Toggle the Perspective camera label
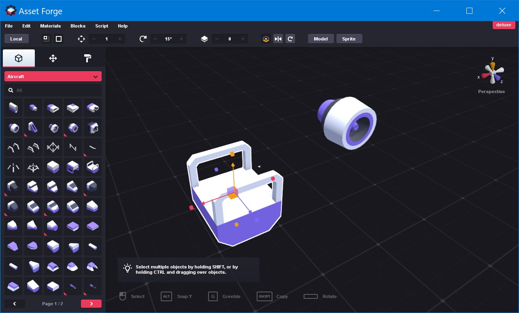Viewport: 519px width, 313px height. tap(491, 92)
